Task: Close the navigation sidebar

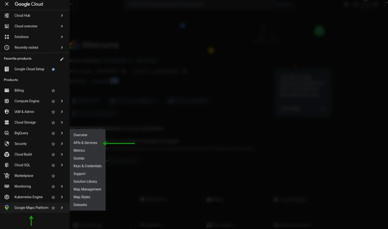Action: [x=8, y=4]
